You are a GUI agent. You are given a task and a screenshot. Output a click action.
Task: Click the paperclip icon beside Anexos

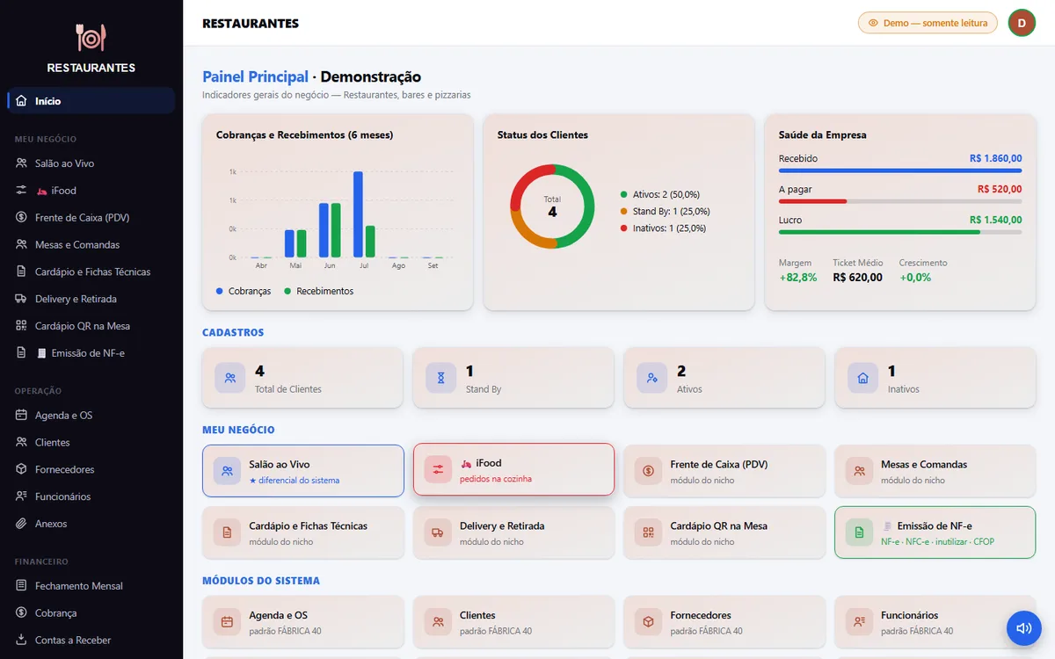click(21, 524)
